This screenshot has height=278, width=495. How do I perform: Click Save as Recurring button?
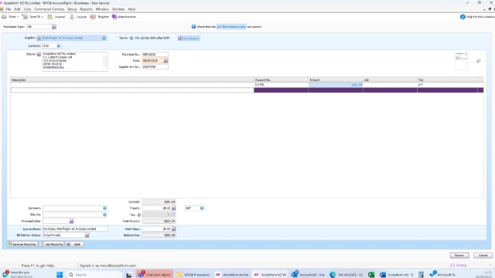(22, 244)
